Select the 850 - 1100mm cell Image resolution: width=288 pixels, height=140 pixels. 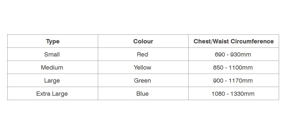click(234, 67)
